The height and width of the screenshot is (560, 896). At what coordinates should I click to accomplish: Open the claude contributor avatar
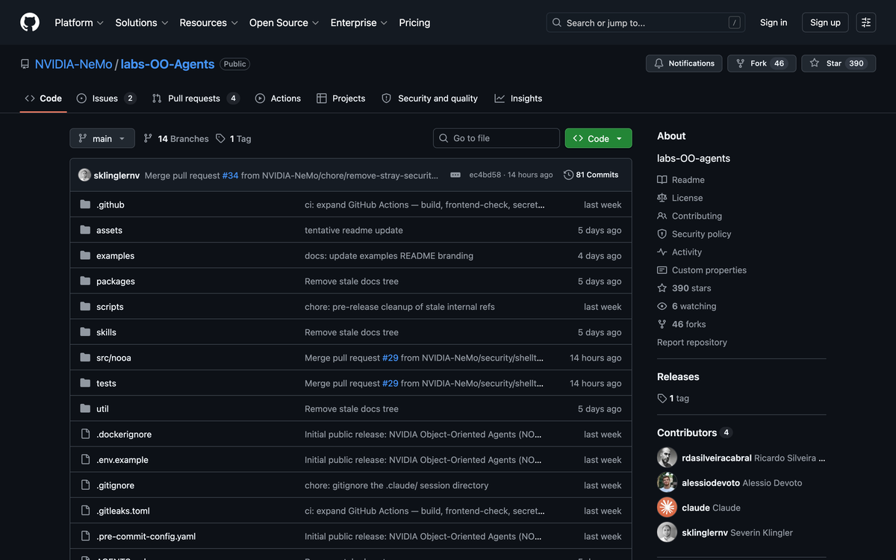coord(667,508)
